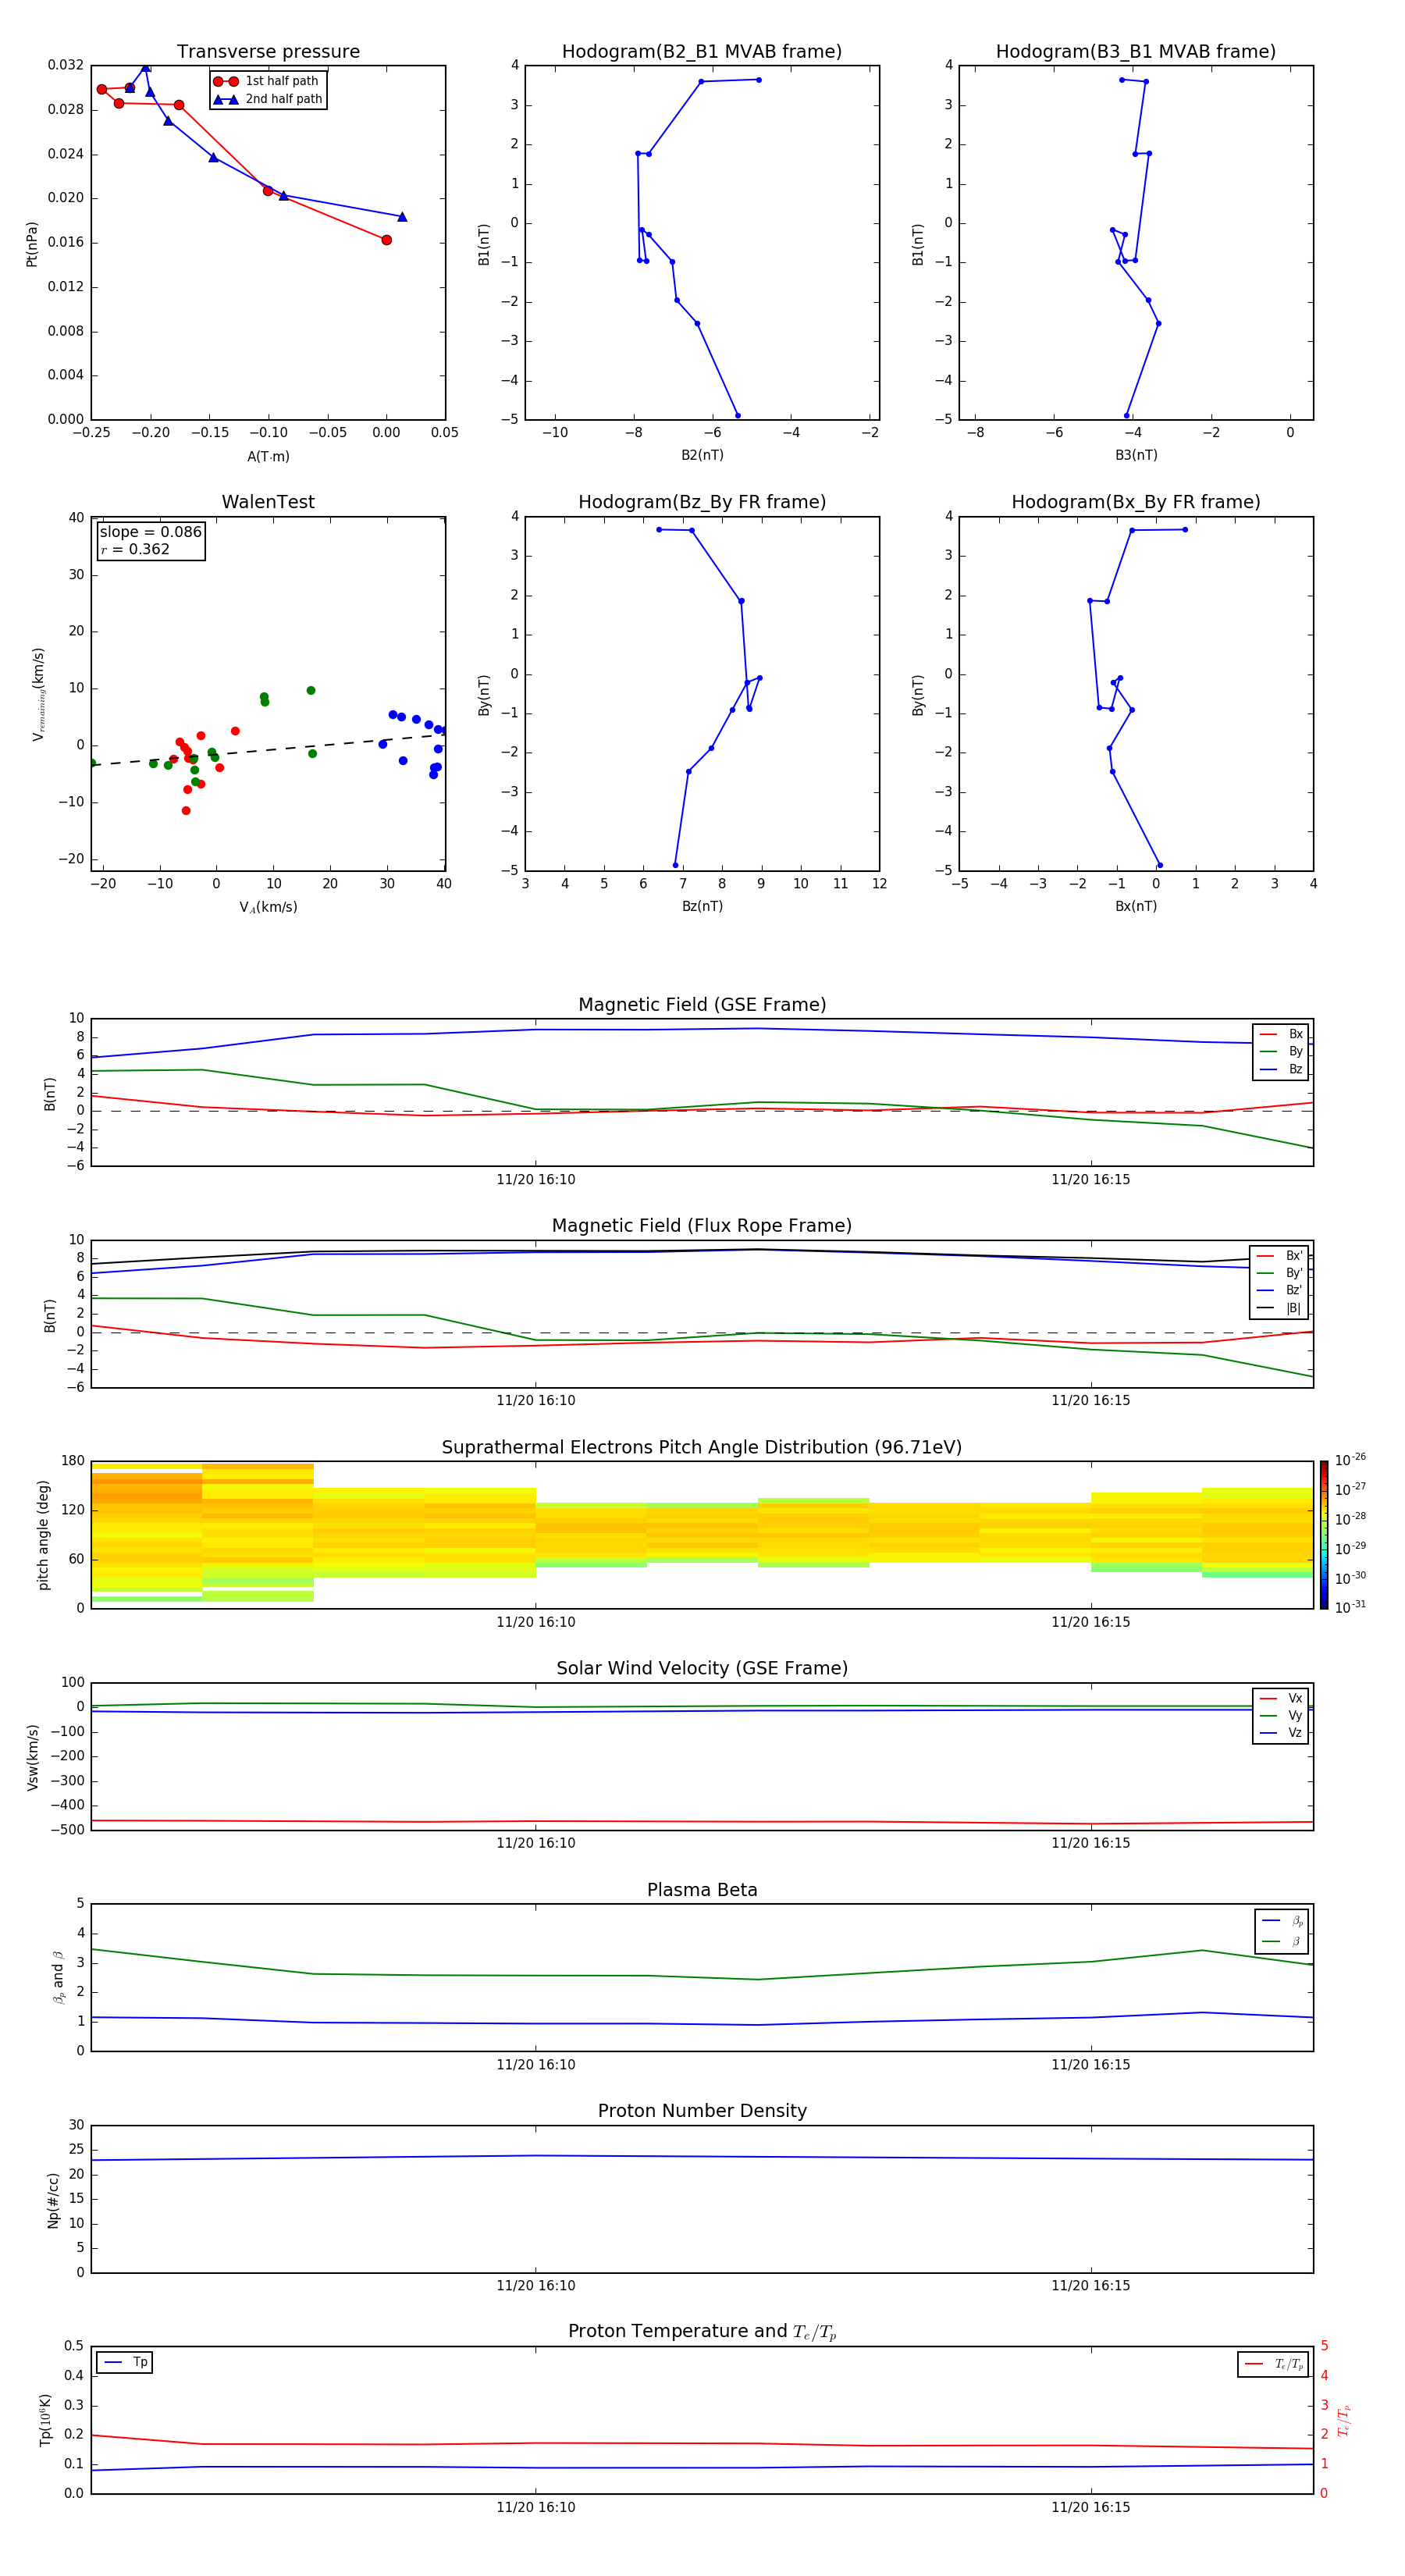Click the 'pitch angle (deg)' axis label
This screenshot has height=2576, width=1405.
pos(43,1535)
